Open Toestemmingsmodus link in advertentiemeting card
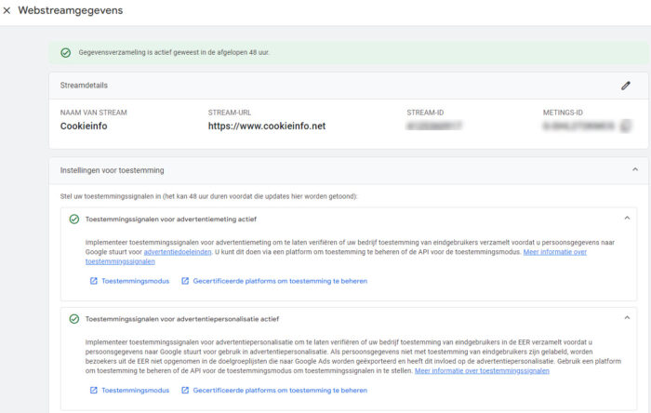The image size is (651, 413). [136, 281]
